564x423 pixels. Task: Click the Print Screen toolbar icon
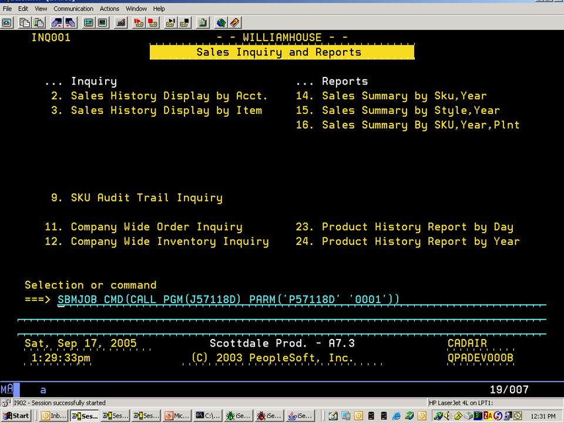[x=7, y=23]
